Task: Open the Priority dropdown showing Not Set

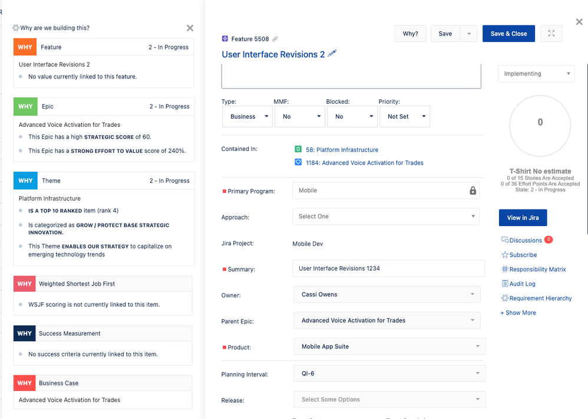Action: click(404, 117)
